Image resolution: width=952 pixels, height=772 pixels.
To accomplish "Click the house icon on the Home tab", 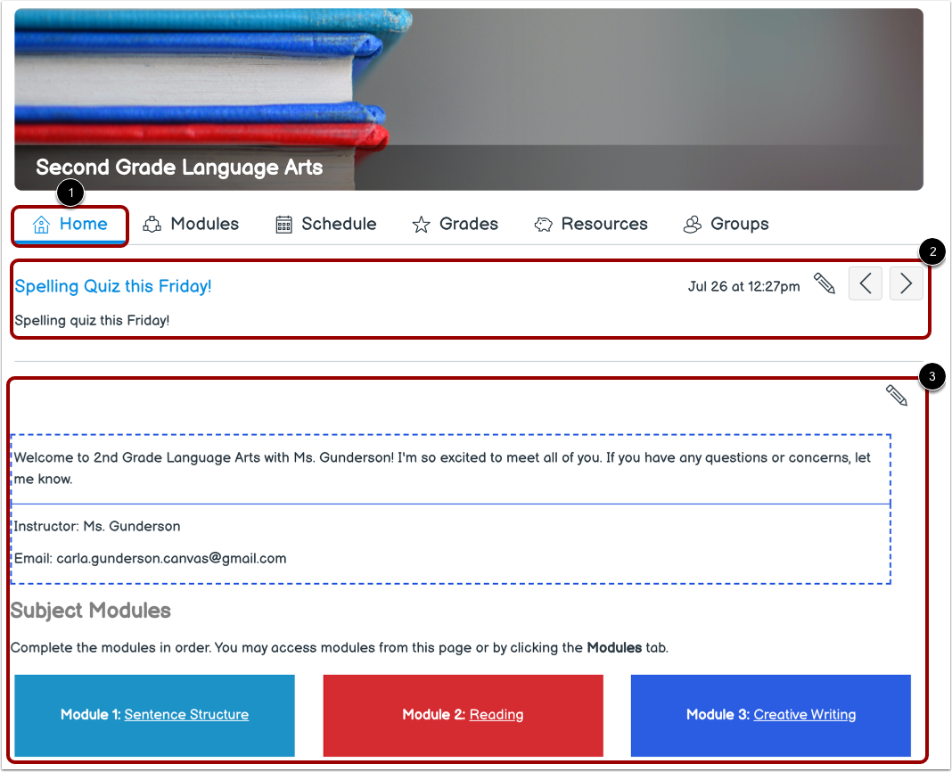I will pos(40,224).
